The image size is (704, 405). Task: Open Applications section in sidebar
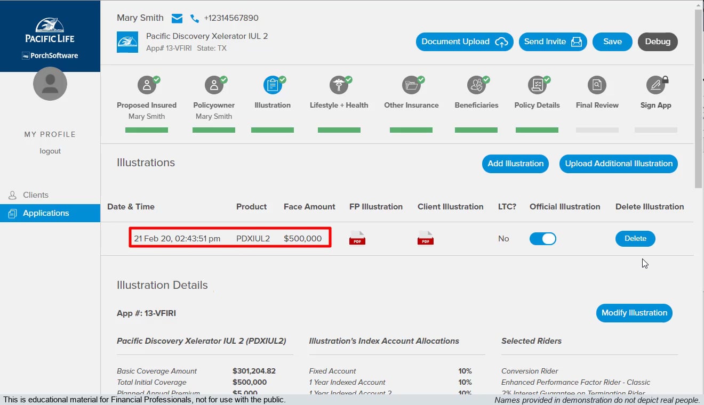pyautogui.click(x=50, y=213)
